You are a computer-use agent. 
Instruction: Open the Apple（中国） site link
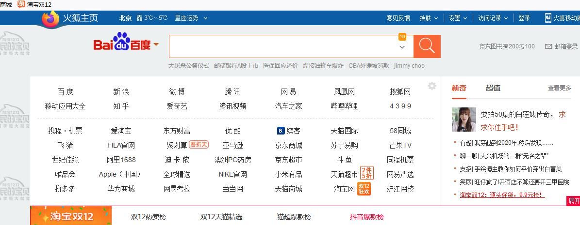tap(121, 175)
